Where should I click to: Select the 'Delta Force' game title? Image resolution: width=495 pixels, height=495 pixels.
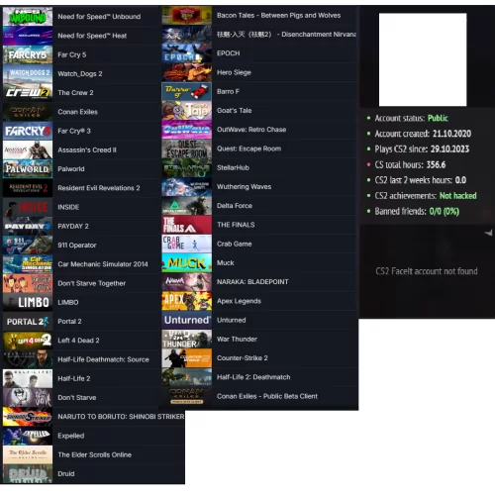[x=235, y=206]
